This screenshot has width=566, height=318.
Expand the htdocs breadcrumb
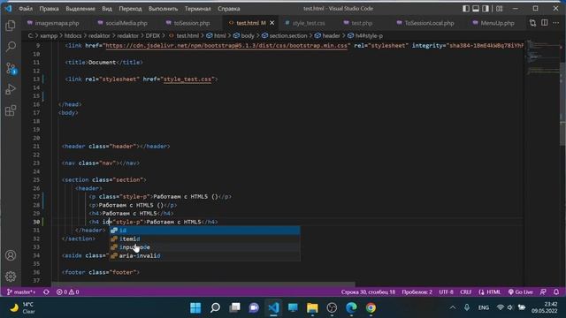[73, 35]
